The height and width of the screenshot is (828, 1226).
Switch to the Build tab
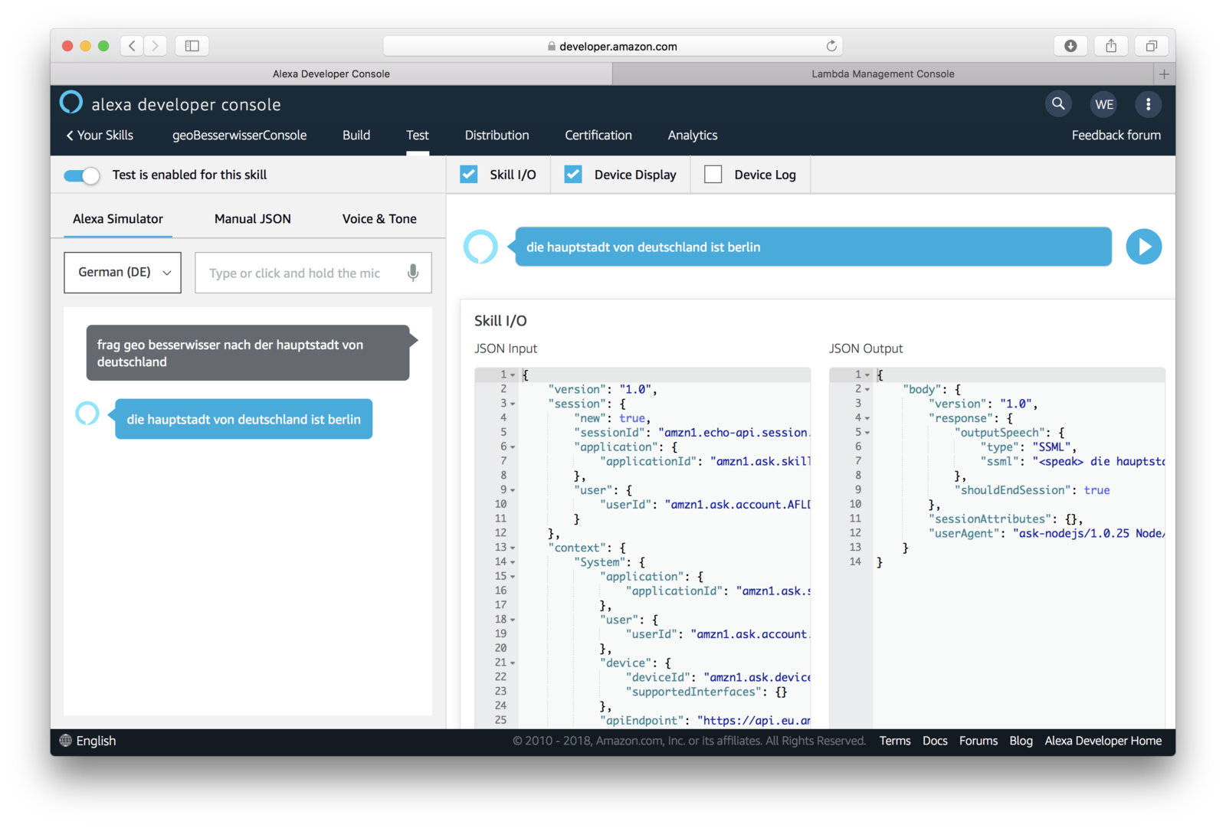tap(356, 136)
